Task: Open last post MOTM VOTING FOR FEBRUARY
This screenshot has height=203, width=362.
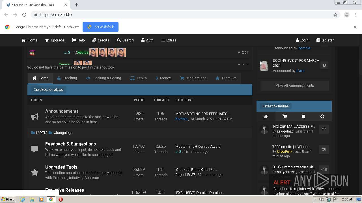Action: point(202,114)
